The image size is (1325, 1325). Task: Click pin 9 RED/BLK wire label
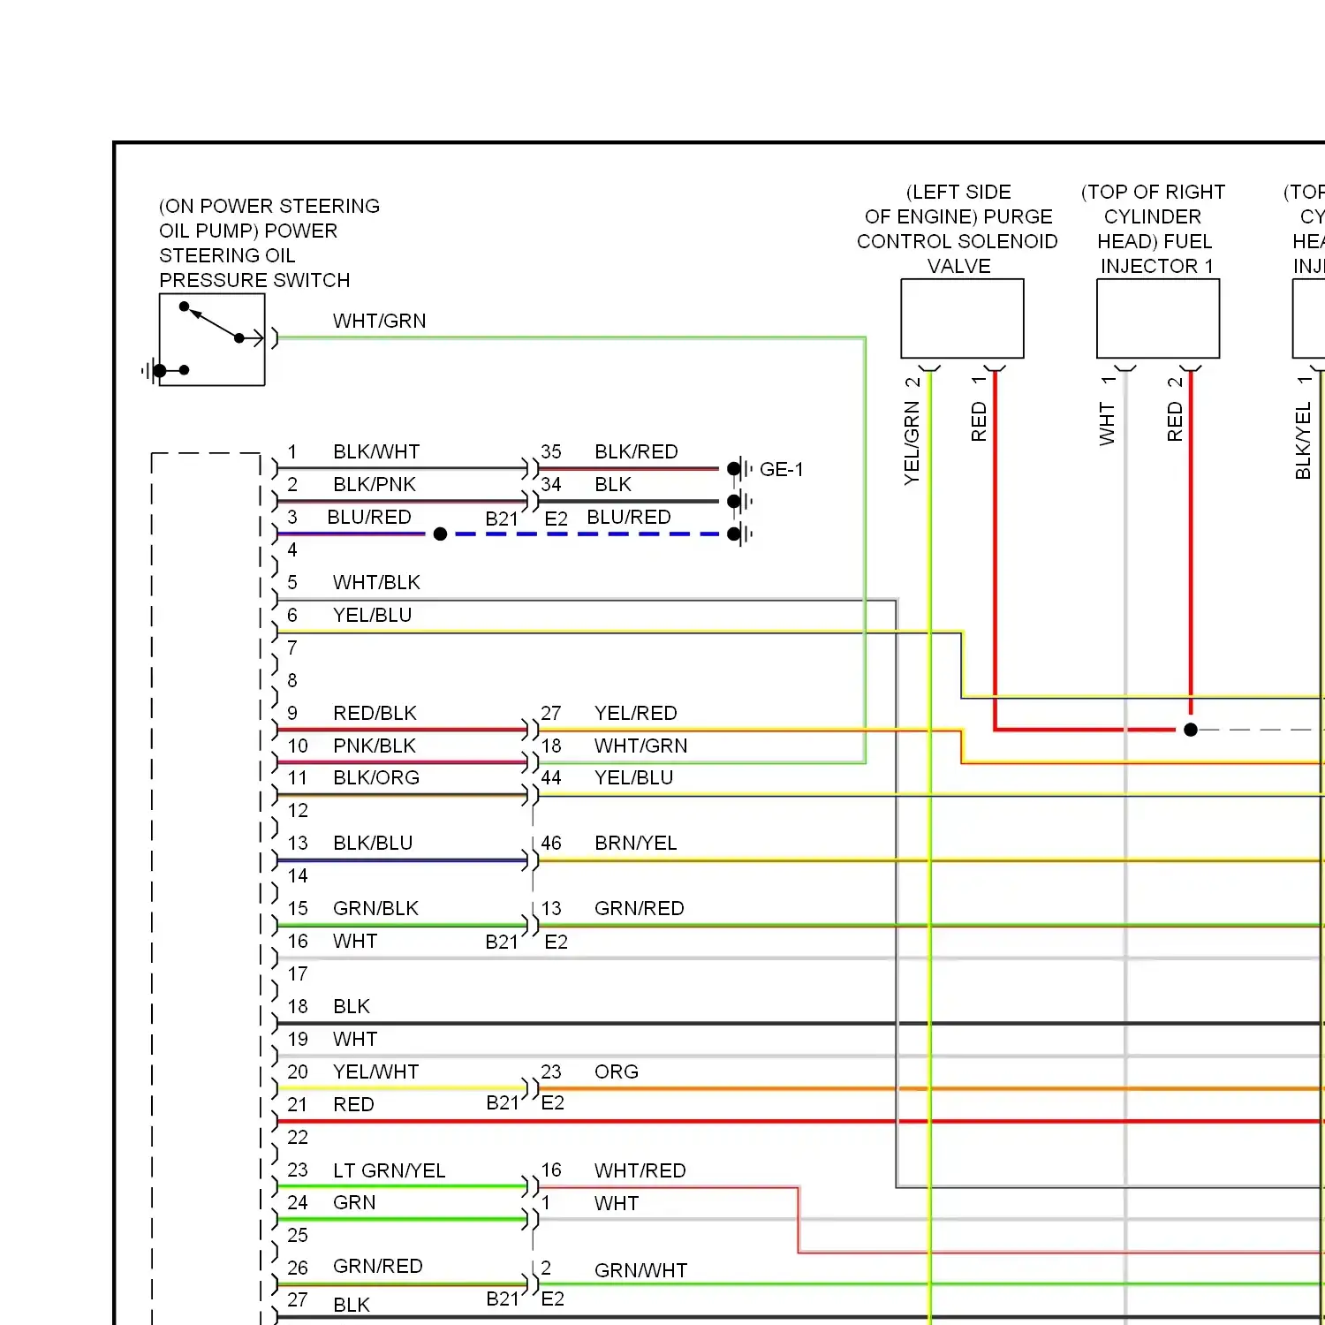tap(375, 714)
